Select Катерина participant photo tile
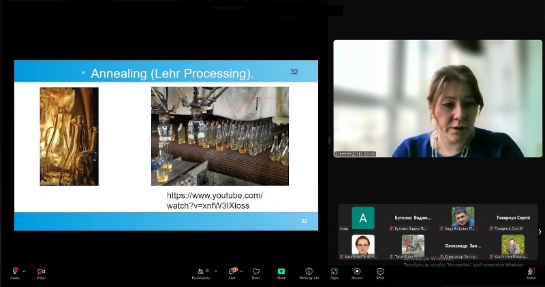The height and width of the screenshot is (287, 545). click(x=363, y=245)
